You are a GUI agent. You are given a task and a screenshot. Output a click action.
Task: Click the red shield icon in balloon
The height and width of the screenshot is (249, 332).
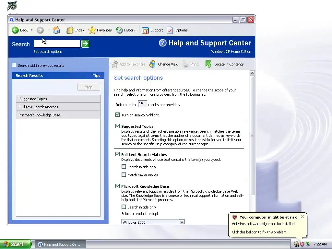click(x=234, y=217)
